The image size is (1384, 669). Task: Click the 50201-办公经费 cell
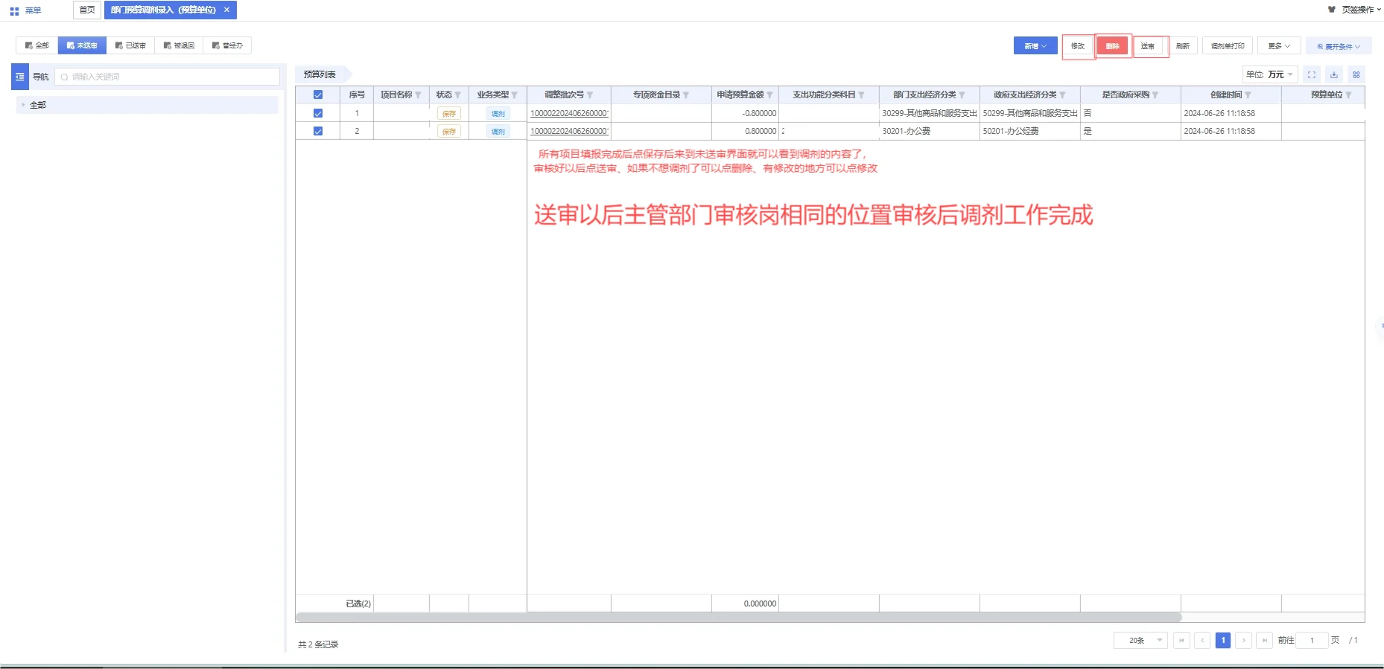[1030, 131]
